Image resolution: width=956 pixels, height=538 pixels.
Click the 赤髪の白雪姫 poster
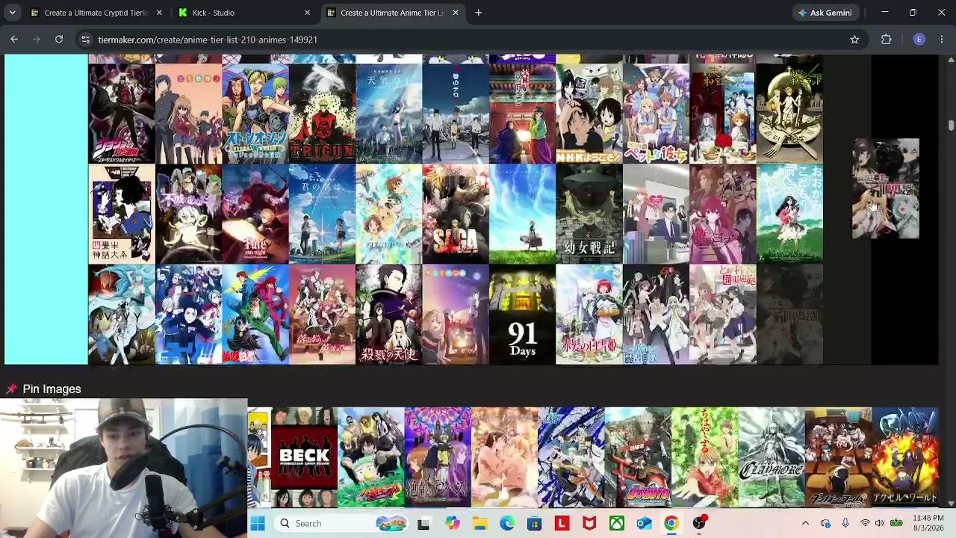click(589, 315)
